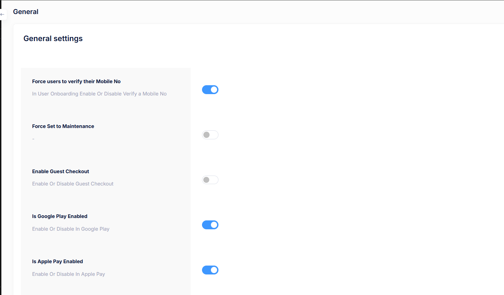
Task: Click the General page title
Action: pyautogui.click(x=26, y=11)
